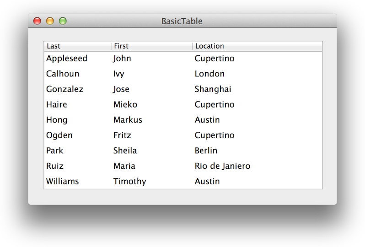This screenshot has height=247, width=365.
Task: Sort by the First column header
Action: (x=151, y=46)
